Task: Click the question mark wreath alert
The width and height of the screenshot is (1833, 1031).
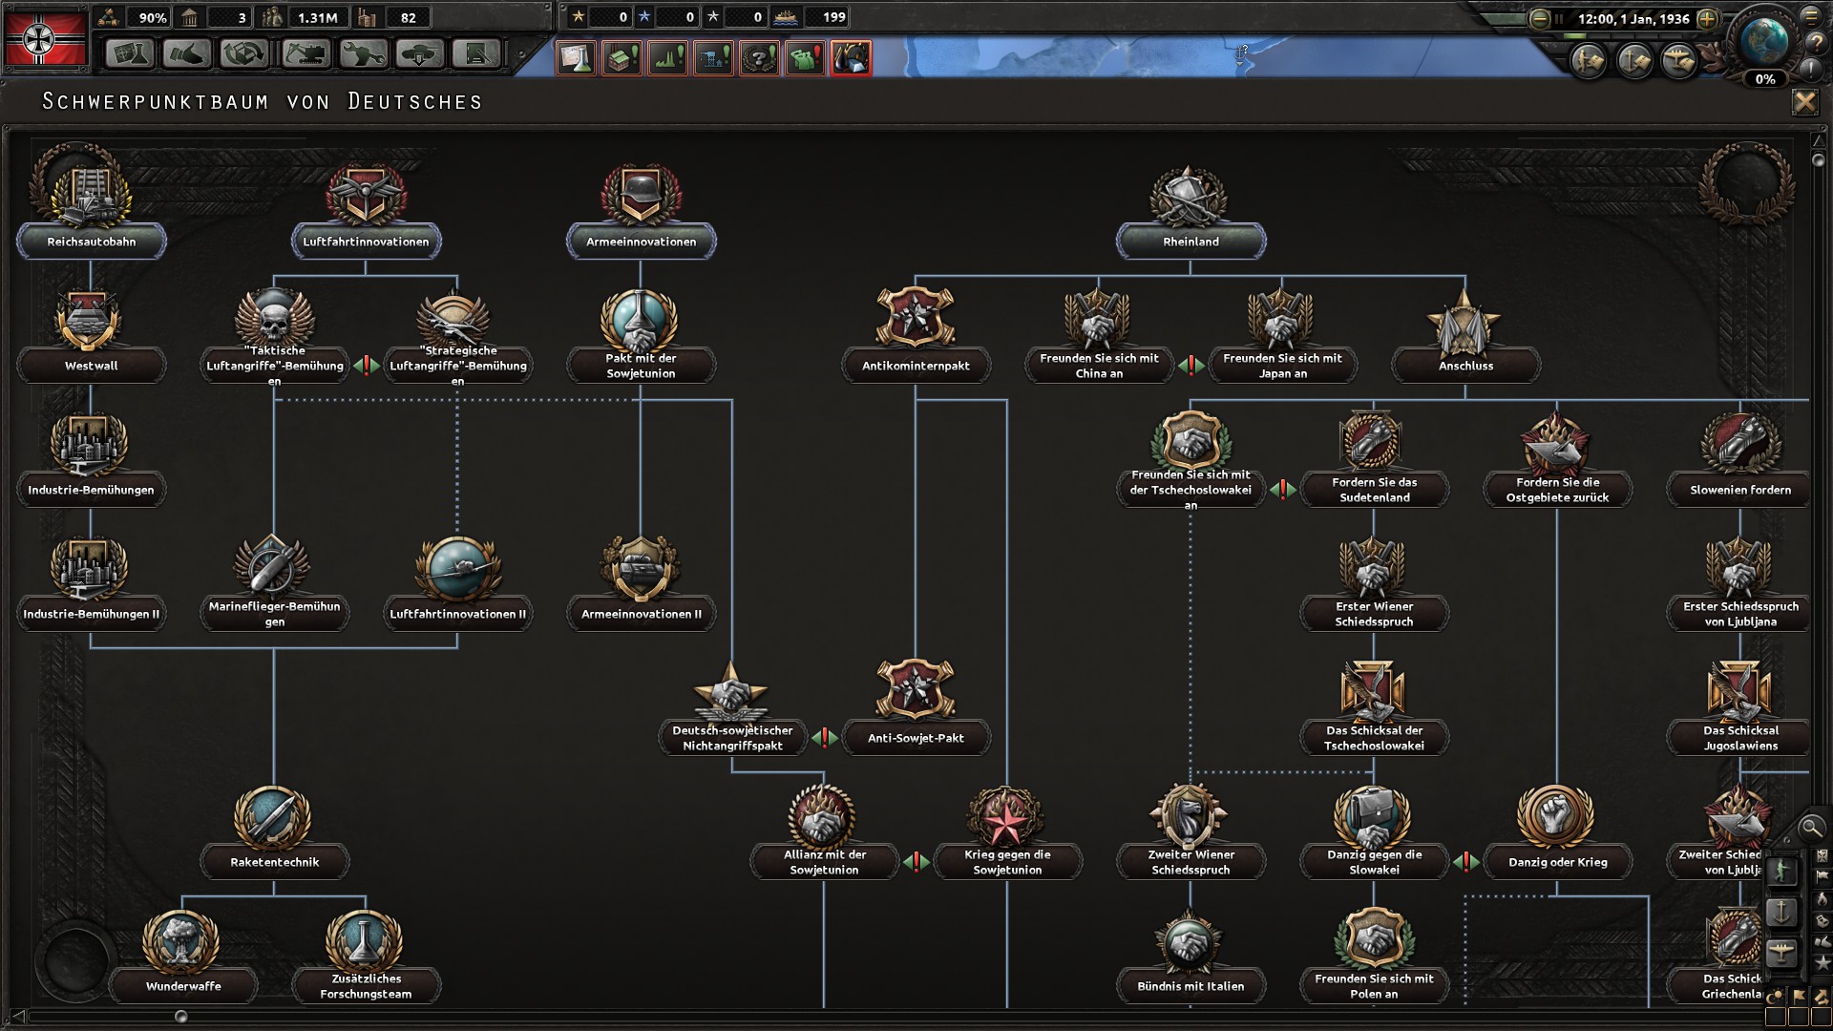Action: pos(759,58)
